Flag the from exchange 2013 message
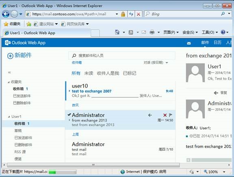This screenshot has width=234, height=177. pos(171,115)
